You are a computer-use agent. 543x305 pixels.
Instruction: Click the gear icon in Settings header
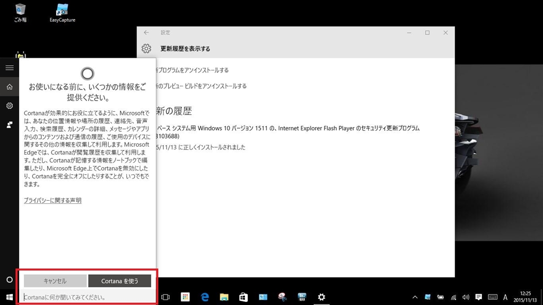[146, 48]
